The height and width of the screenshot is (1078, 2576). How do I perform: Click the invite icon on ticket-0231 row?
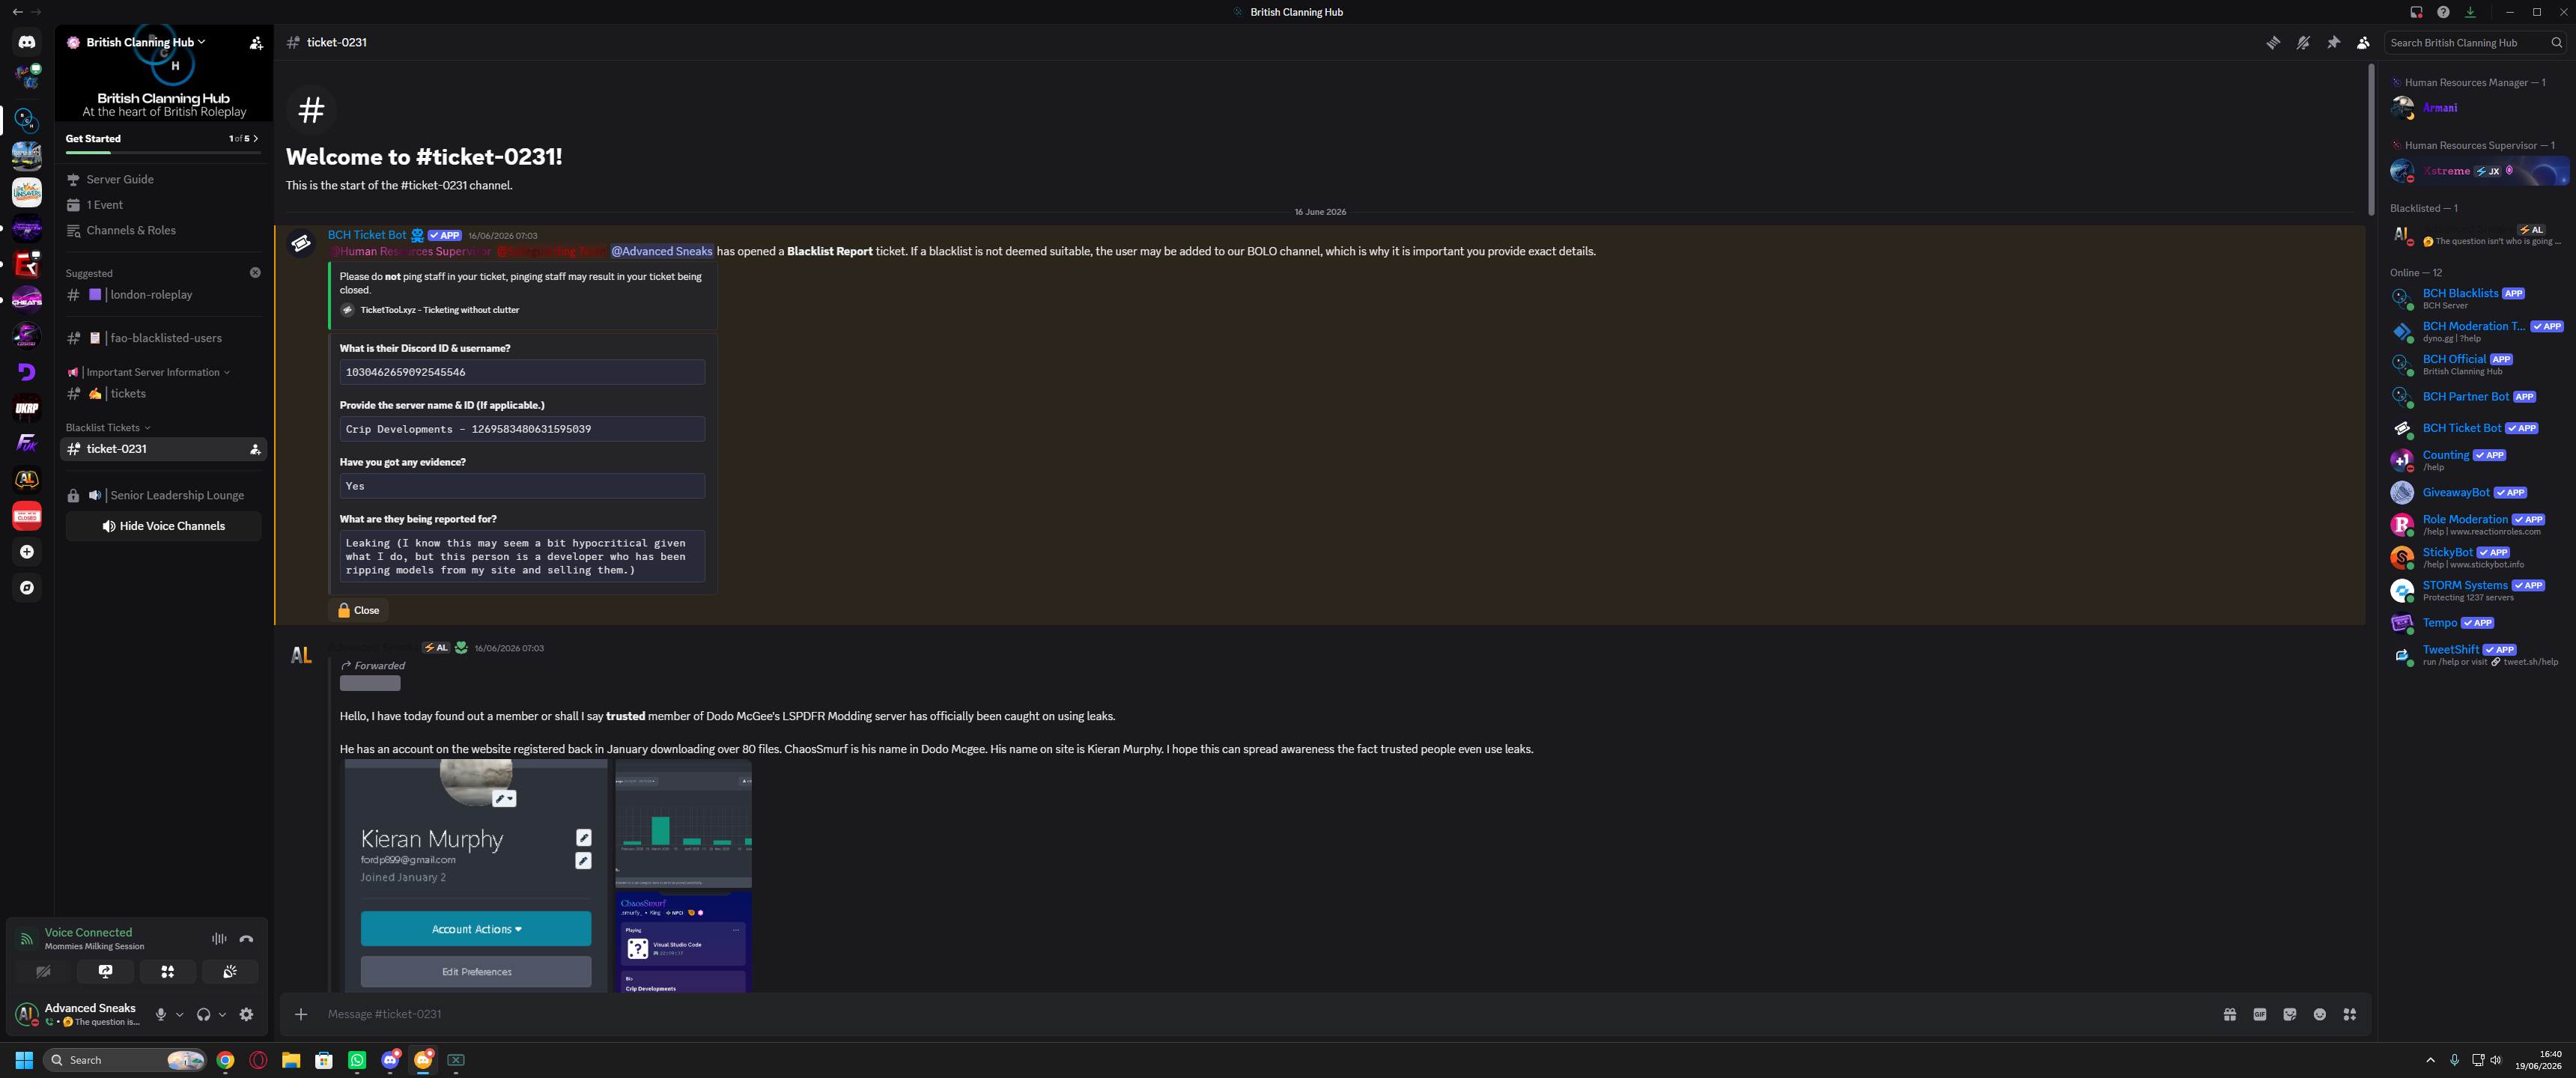(x=255, y=449)
